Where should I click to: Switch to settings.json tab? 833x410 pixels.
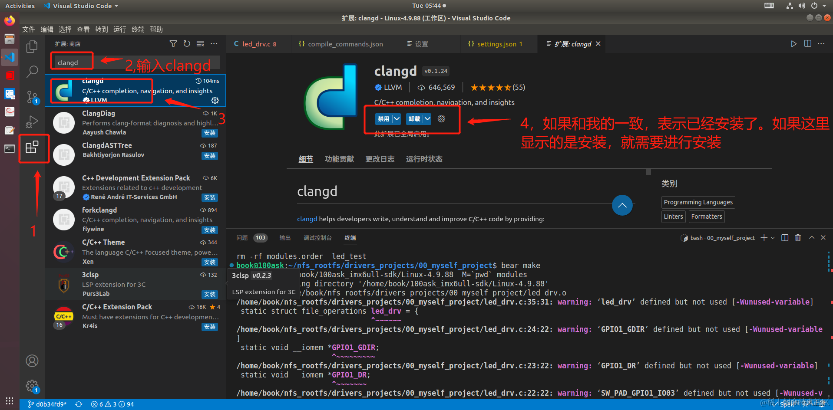[499, 44]
